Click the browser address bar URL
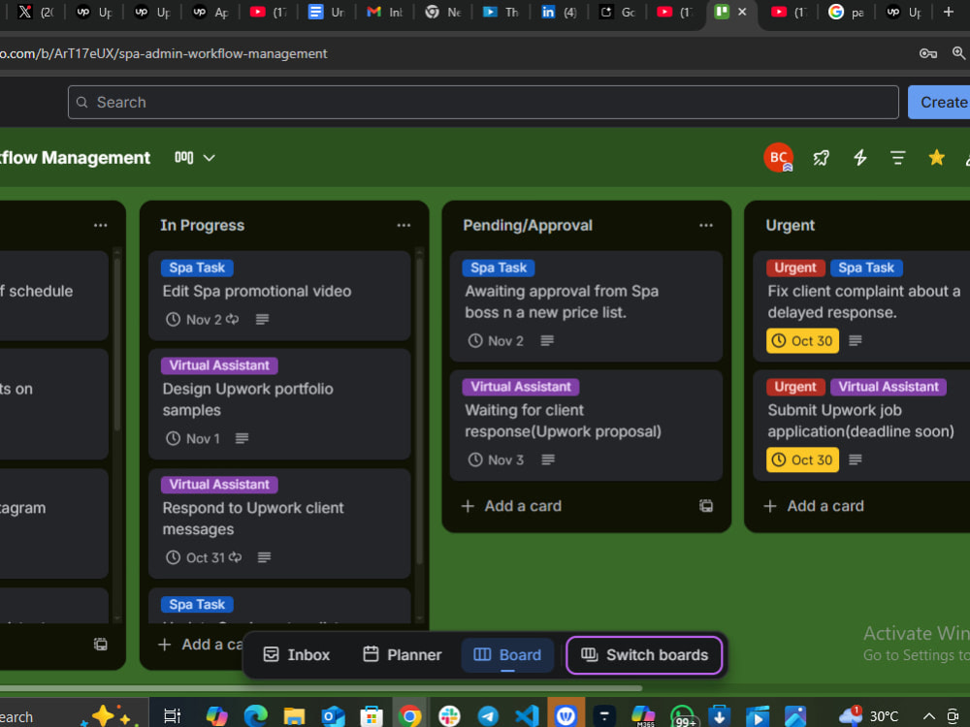This screenshot has height=727, width=970. (164, 53)
